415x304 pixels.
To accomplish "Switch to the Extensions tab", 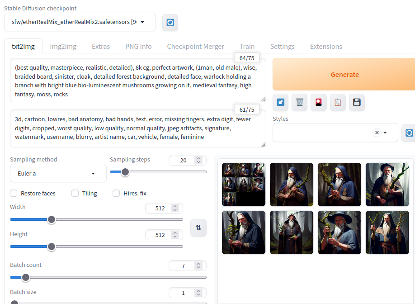I will pyautogui.click(x=326, y=47).
